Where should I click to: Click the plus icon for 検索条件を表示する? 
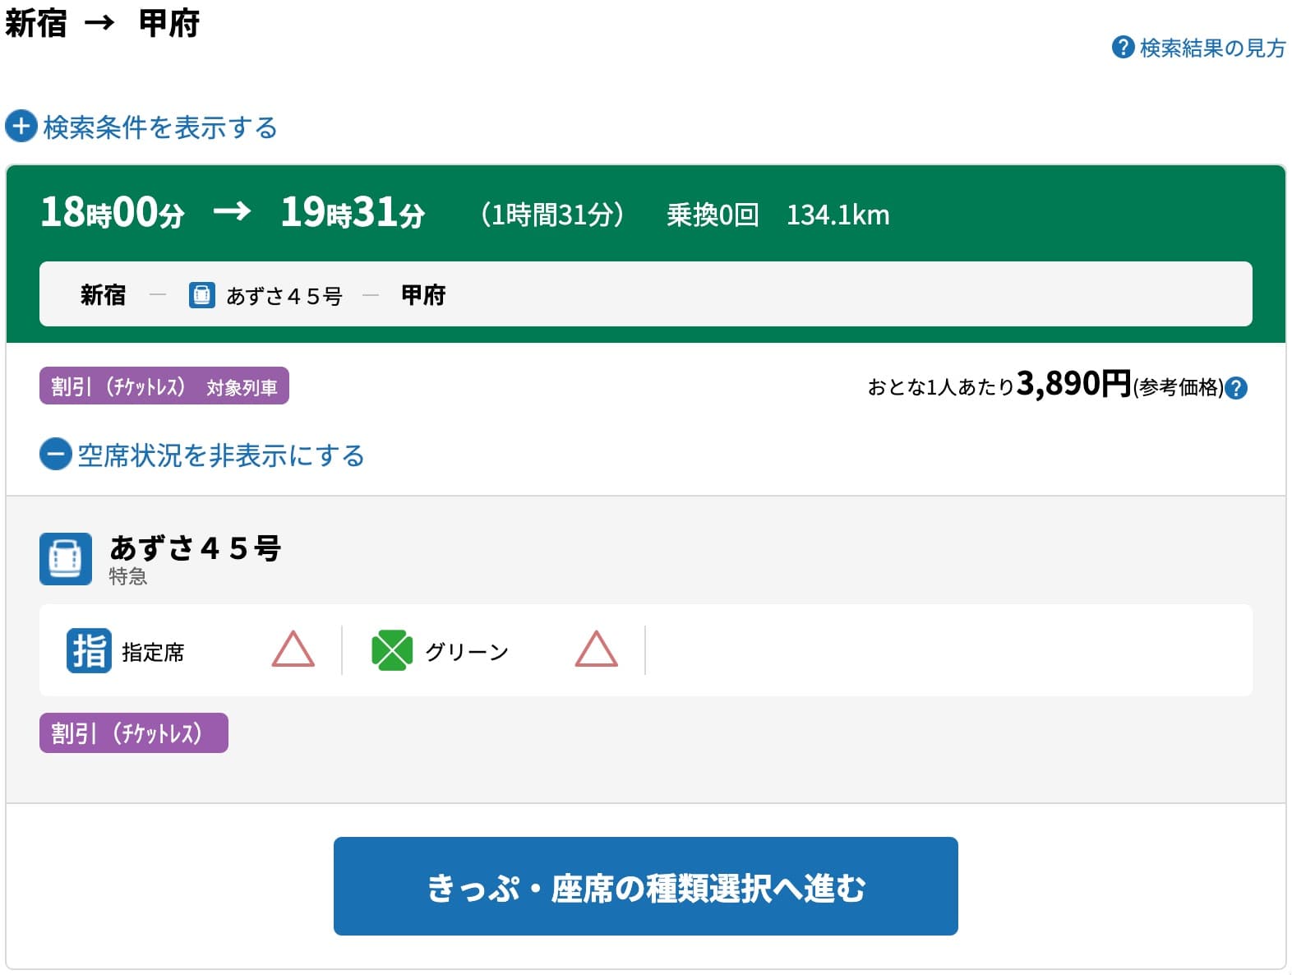(x=21, y=127)
